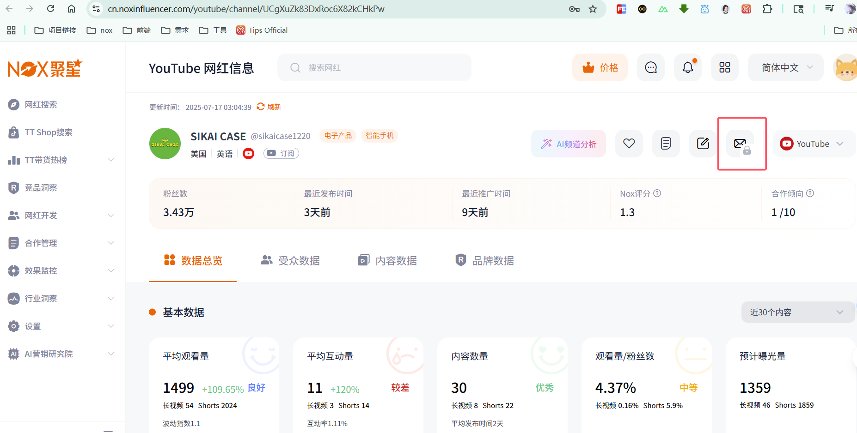Toggle the 订阅 subscribe button
The height and width of the screenshot is (433, 857).
[281, 153]
